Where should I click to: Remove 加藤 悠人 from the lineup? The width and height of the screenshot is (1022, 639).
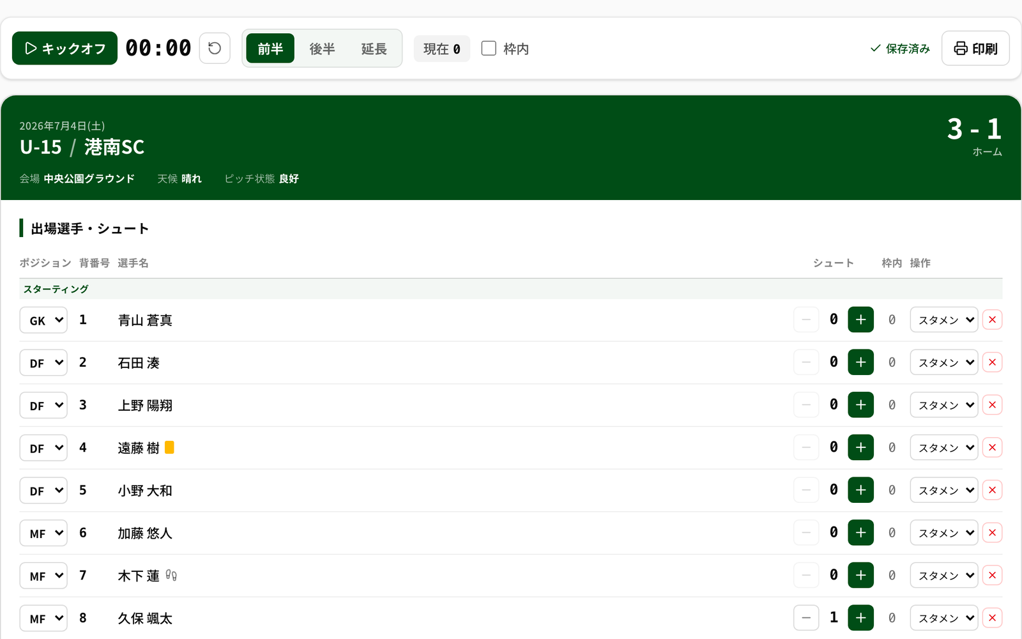[992, 533]
